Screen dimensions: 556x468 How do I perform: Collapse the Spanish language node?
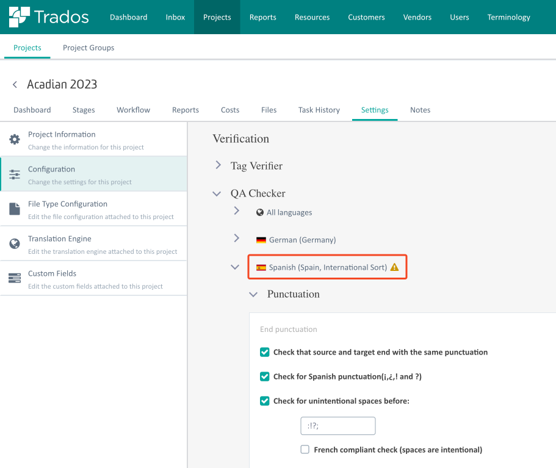tap(235, 267)
